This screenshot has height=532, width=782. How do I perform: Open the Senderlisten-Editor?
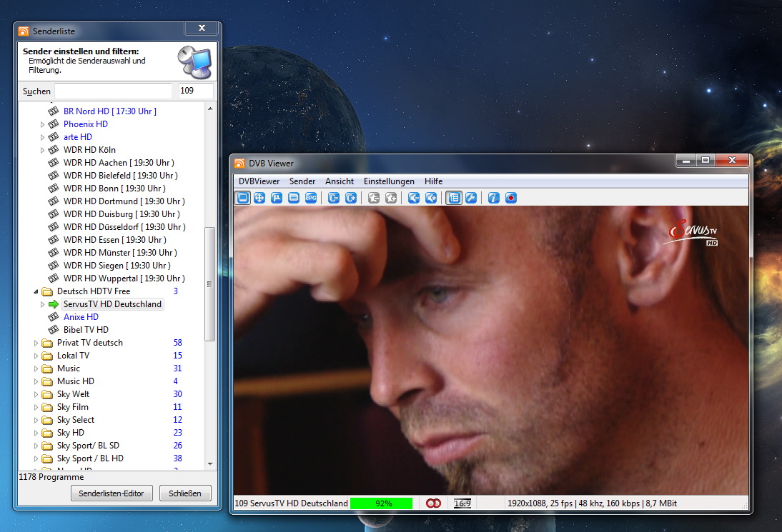click(112, 493)
